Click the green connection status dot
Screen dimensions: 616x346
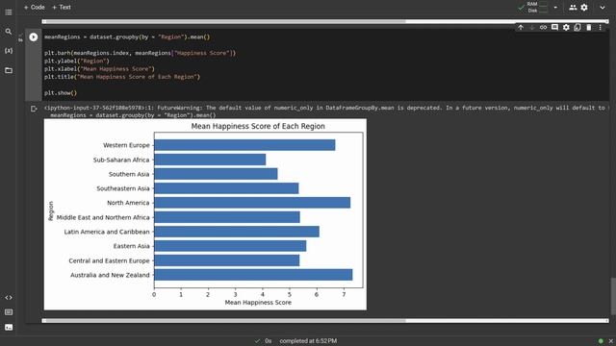click(x=601, y=341)
